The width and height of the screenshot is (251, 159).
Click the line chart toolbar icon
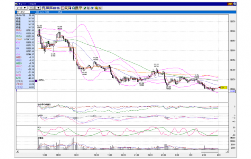point(63,8)
